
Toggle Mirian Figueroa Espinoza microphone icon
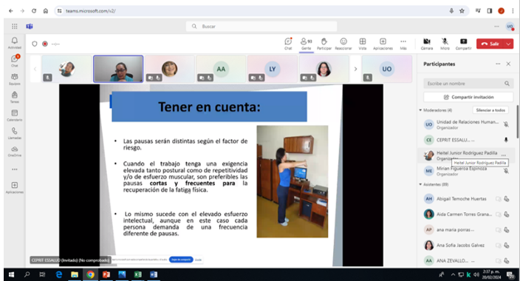[506, 171]
